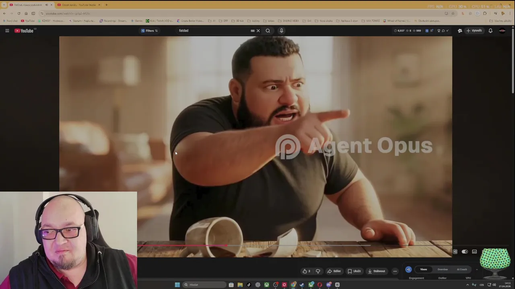The image size is (515, 289).
Task: Clear the search query with X
Action: (x=258, y=31)
